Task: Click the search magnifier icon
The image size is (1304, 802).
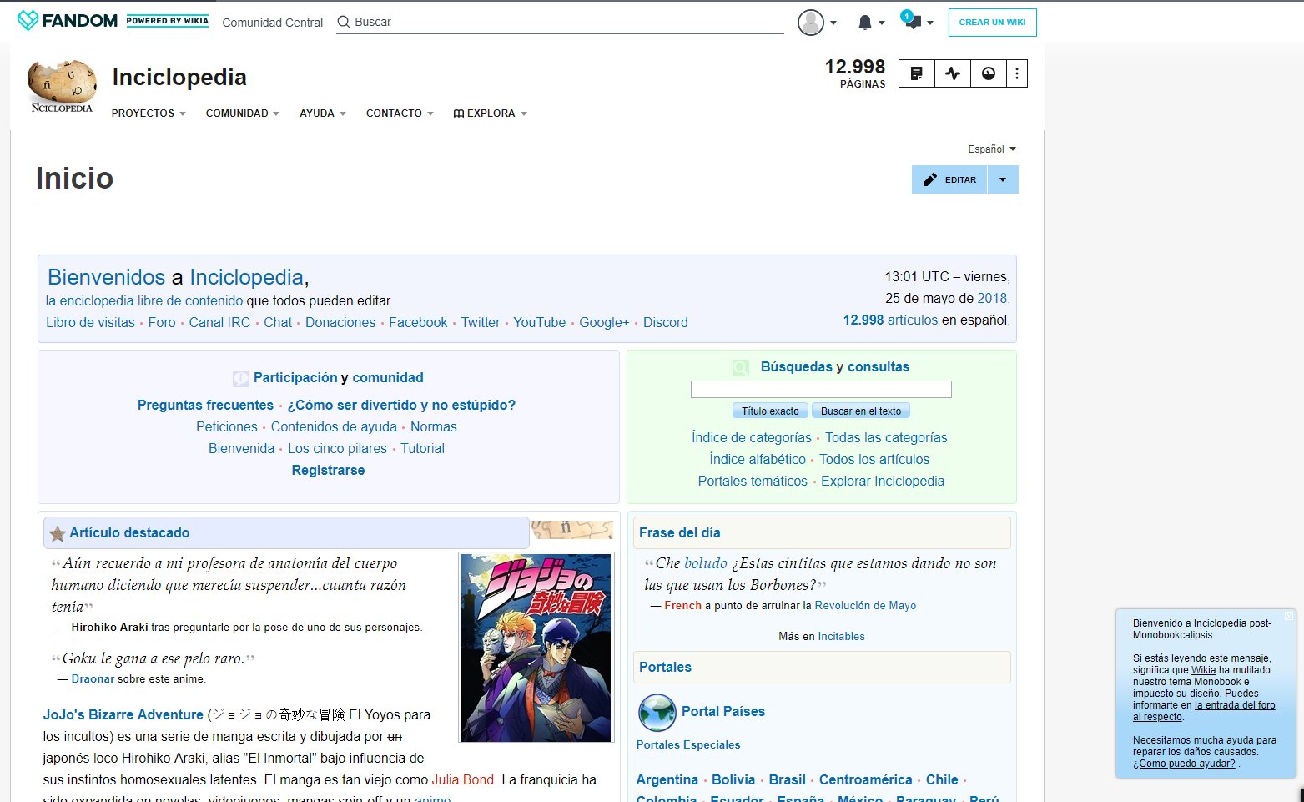Action: click(344, 22)
